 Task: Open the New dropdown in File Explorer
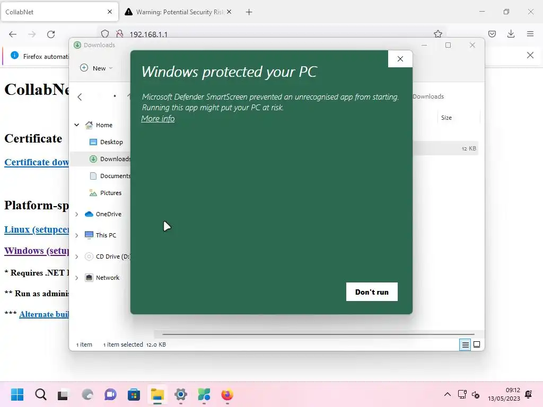tap(97, 68)
